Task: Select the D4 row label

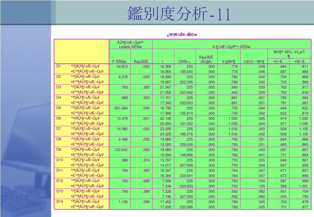Action: 59,97
